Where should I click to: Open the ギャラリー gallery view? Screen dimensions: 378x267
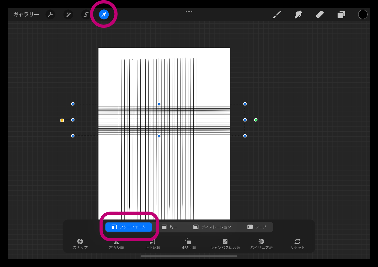point(26,14)
